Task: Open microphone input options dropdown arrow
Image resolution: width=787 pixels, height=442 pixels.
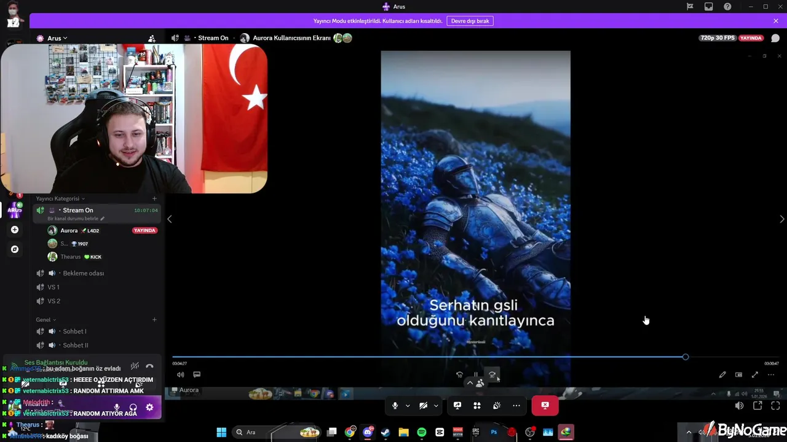Action: coord(407,406)
